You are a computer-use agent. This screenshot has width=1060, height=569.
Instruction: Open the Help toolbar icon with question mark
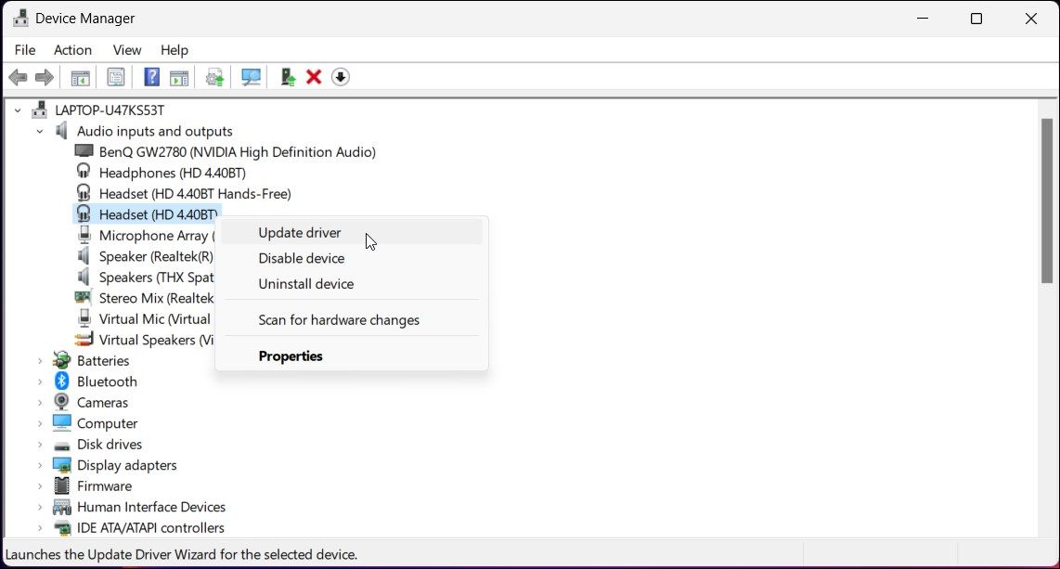(151, 77)
